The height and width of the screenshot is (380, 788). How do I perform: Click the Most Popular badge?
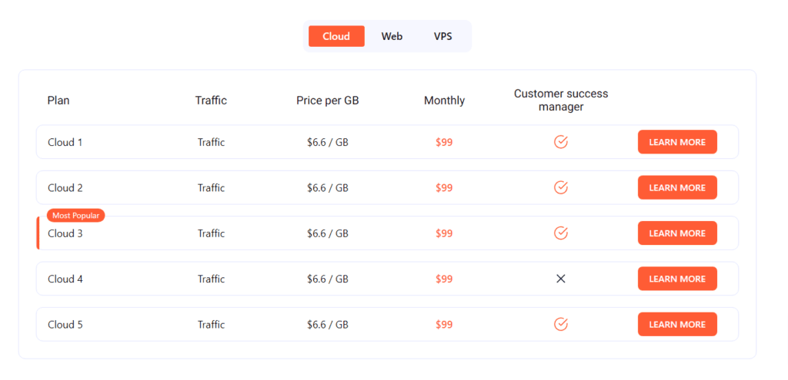coord(76,216)
